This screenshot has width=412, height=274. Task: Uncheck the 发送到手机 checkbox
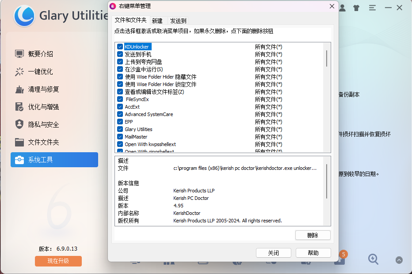point(120,54)
